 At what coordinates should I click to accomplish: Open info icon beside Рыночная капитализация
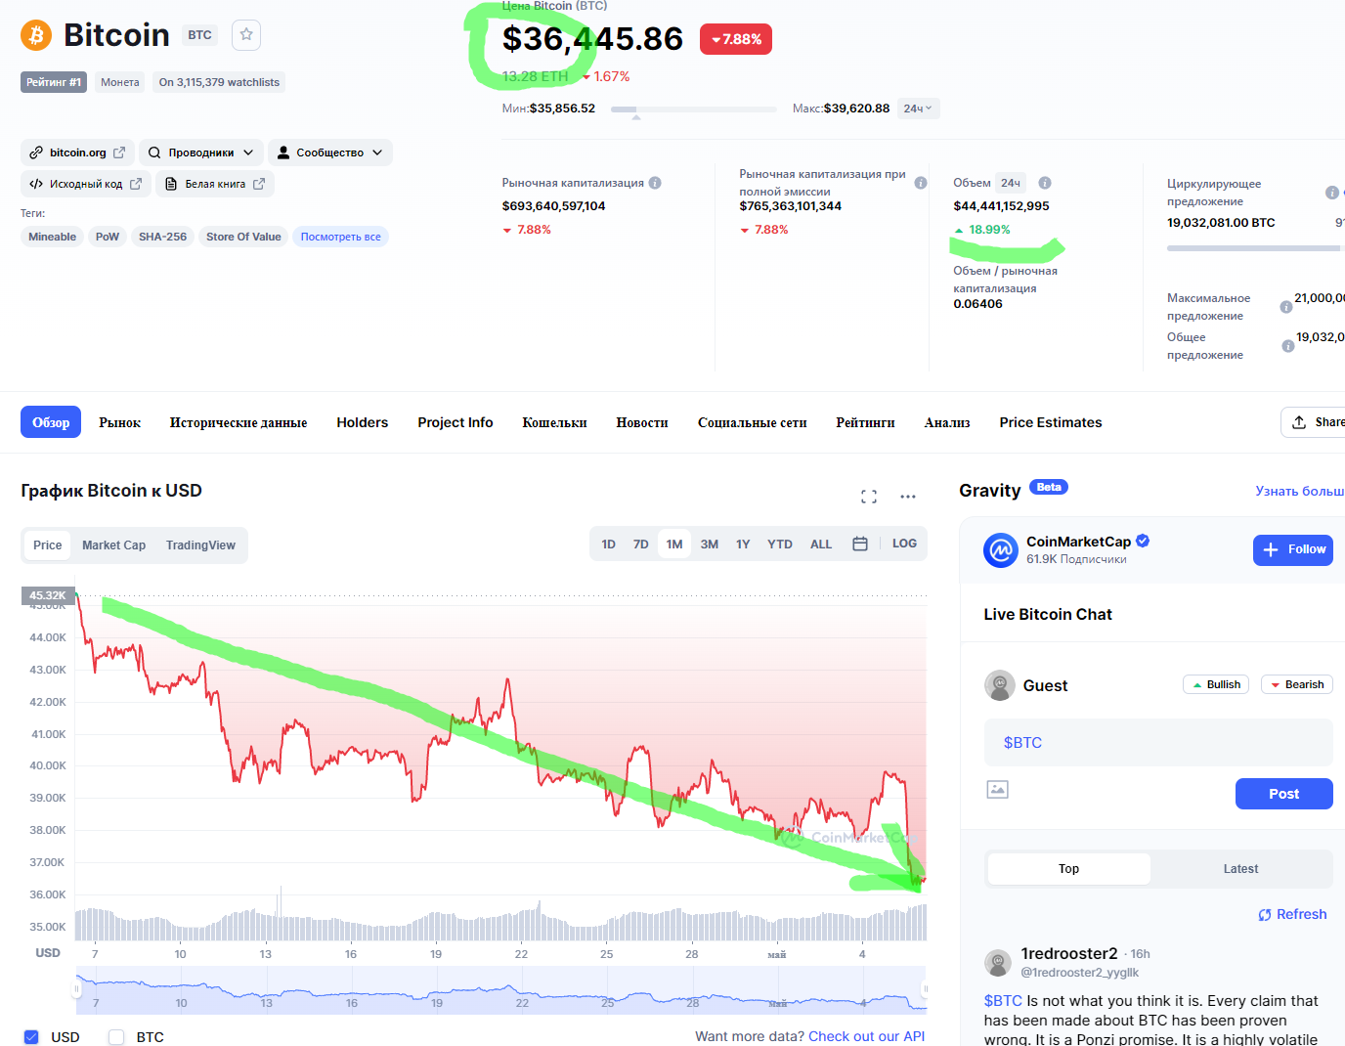click(655, 183)
